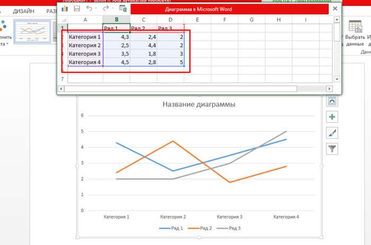Select column A header

[85, 20]
